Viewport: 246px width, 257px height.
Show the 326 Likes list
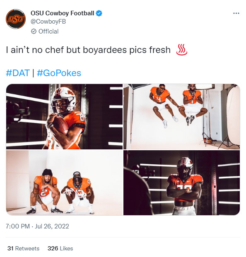pyautogui.click(x=60, y=248)
